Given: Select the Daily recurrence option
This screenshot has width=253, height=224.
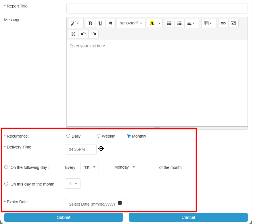Looking at the screenshot, I should tap(68, 136).
